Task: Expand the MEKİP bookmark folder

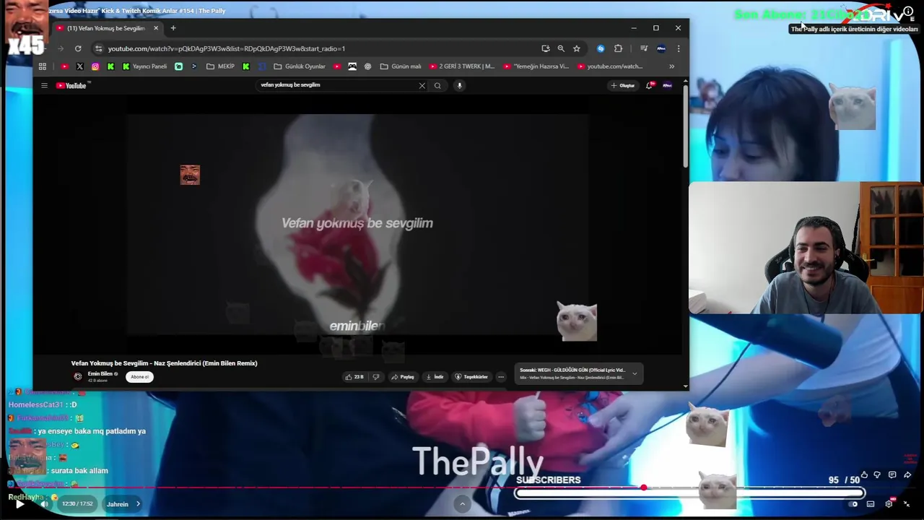Action: (x=220, y=66)
